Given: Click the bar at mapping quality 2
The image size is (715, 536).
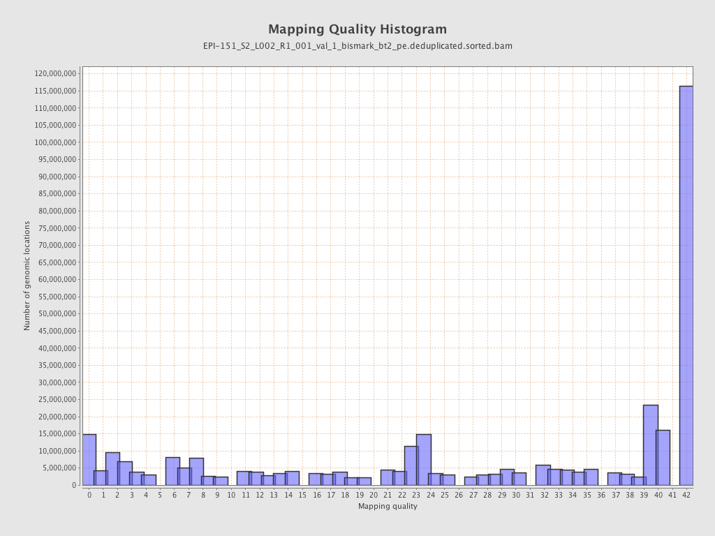Looking at the screenshot, I should click(x=112, y=469).
